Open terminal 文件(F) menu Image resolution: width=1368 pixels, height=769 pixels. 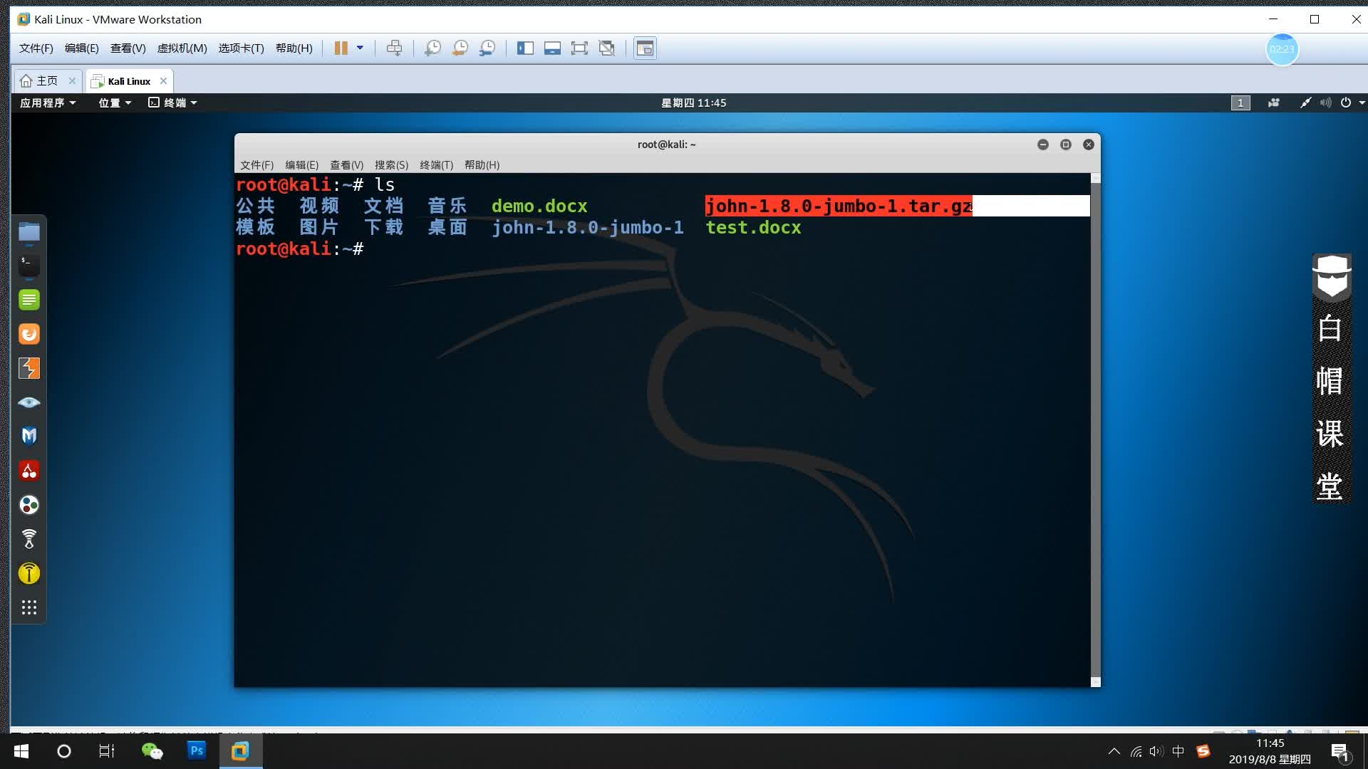[256, 164]
